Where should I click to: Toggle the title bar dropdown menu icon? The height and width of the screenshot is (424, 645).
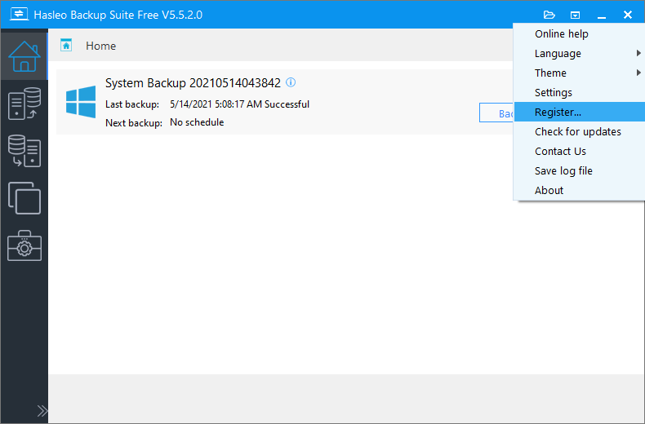pos(575,15)
